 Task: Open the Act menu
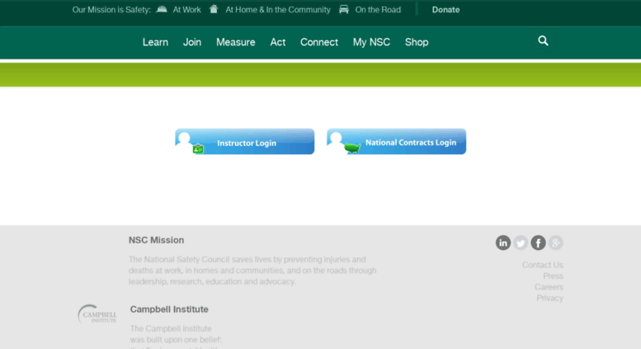[277, 42]
